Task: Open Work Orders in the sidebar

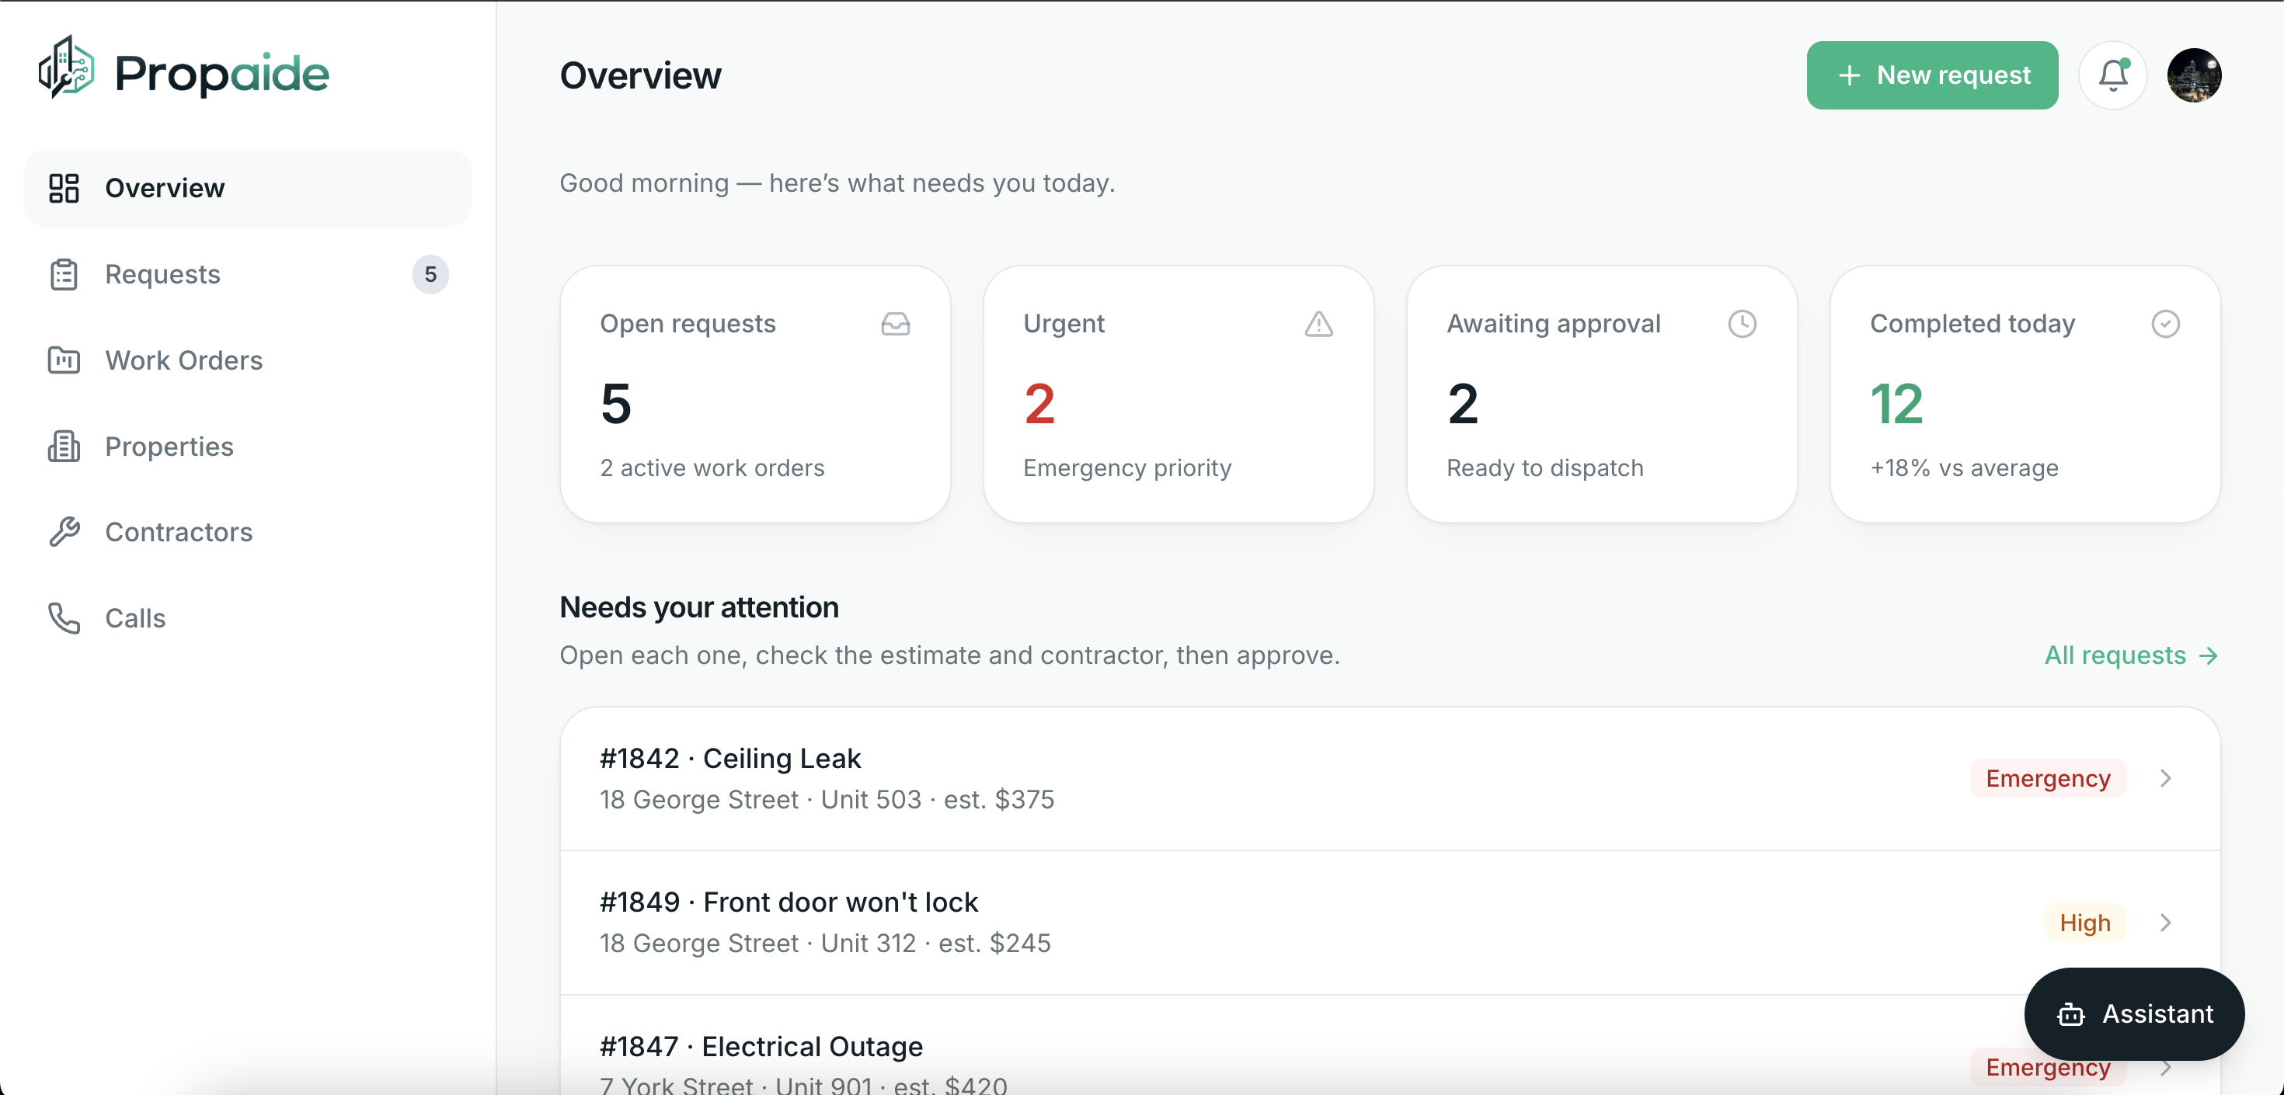Action: (x=247, y=360)
